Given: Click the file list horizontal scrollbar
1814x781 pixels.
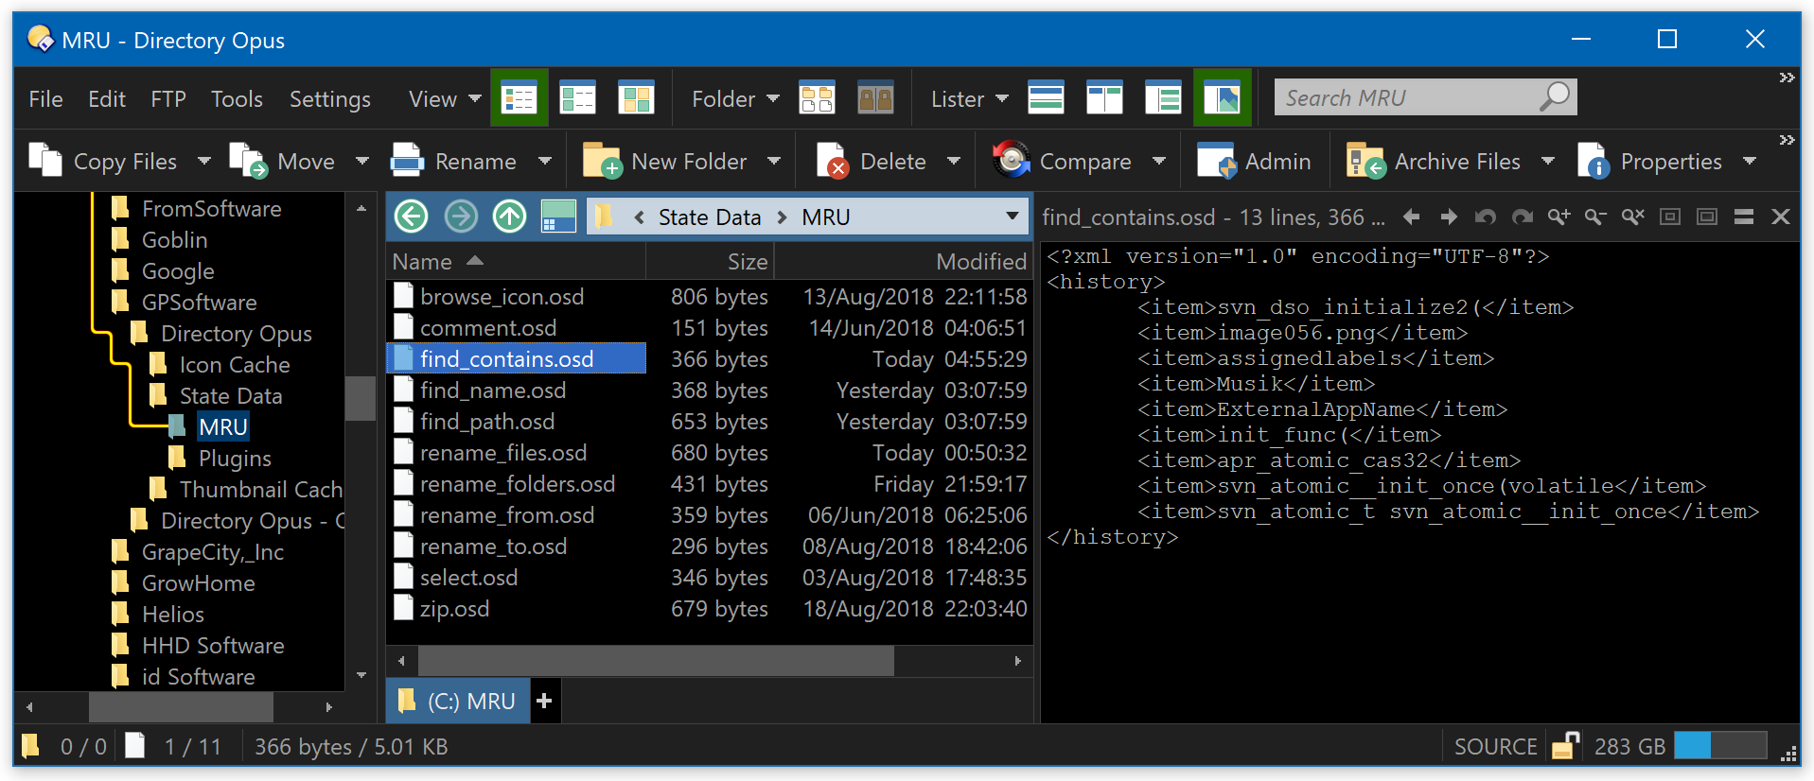Looking at the screenshot, I should pyautogui.click(x=656, y=661).
